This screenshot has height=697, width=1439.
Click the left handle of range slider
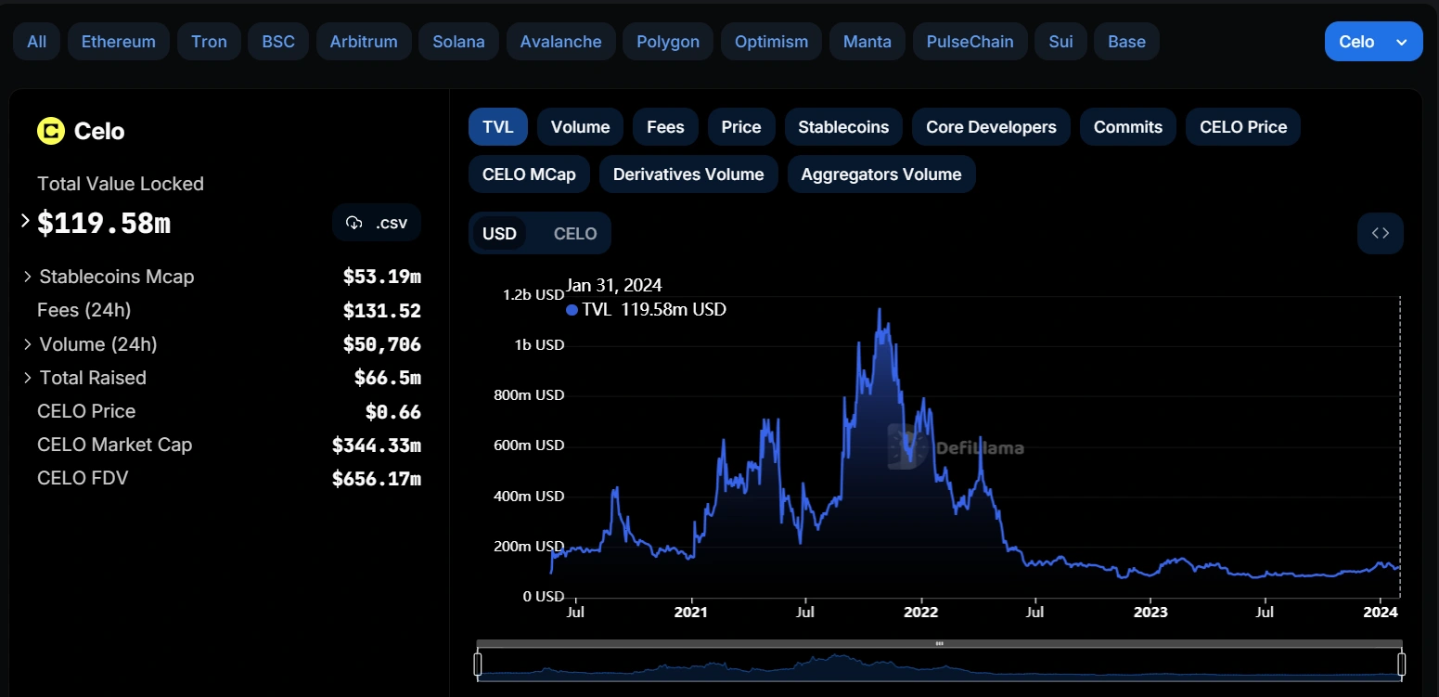478,665
